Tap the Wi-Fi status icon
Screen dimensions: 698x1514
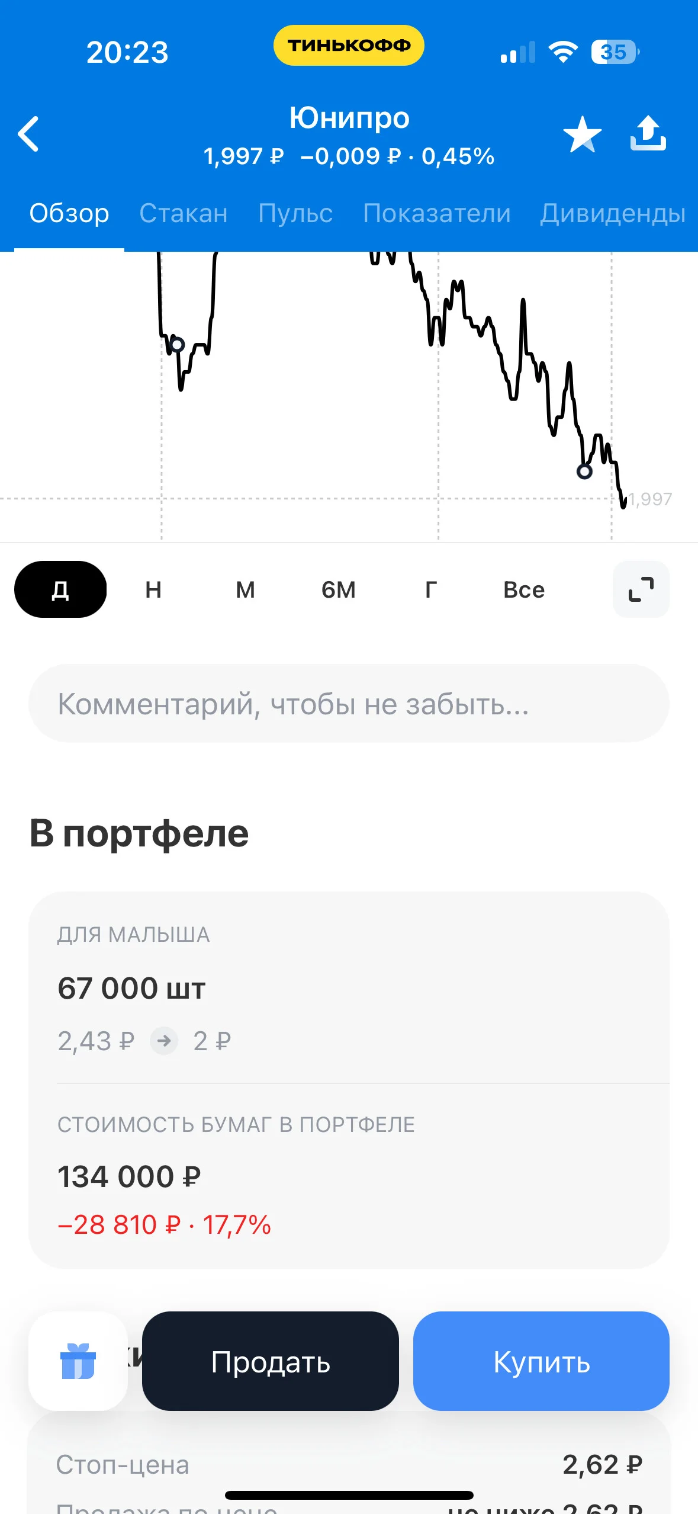[563, 52]
